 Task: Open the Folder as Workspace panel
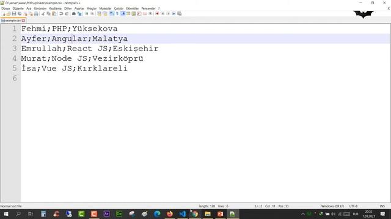[145, 13]
